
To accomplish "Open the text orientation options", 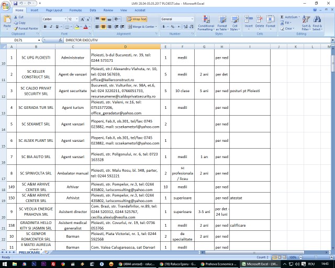I will 117,19.
